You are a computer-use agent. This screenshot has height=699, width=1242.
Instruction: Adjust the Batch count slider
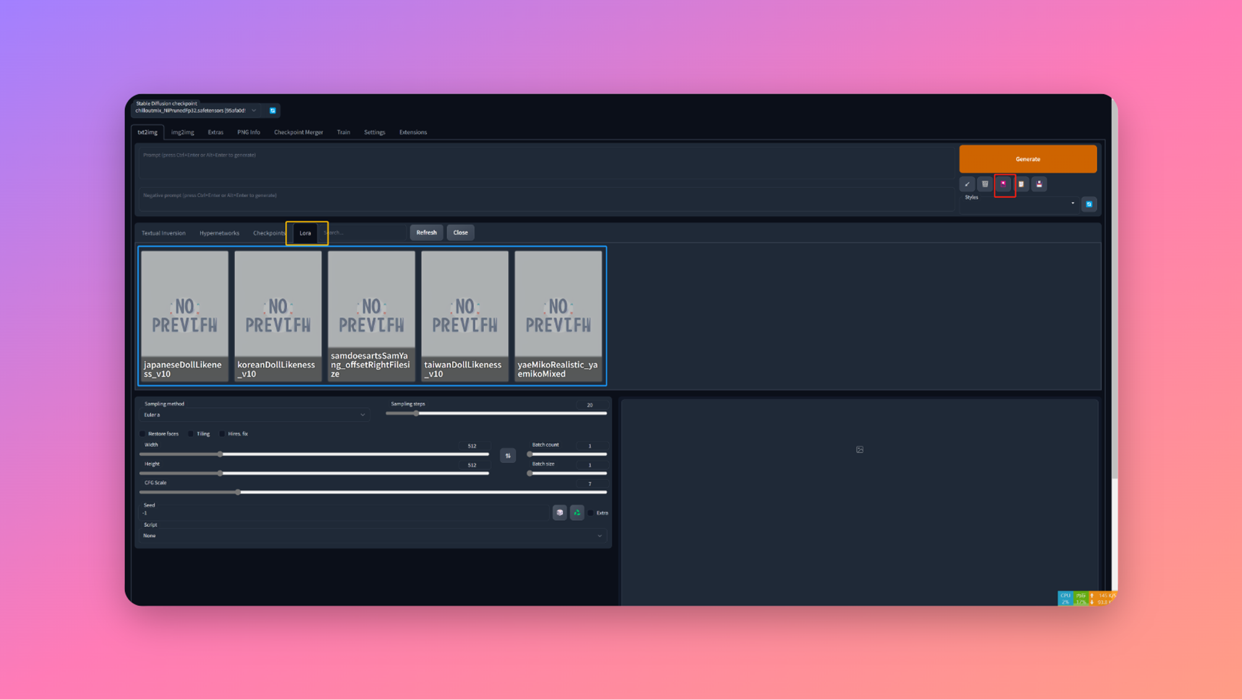pos(567,454)
